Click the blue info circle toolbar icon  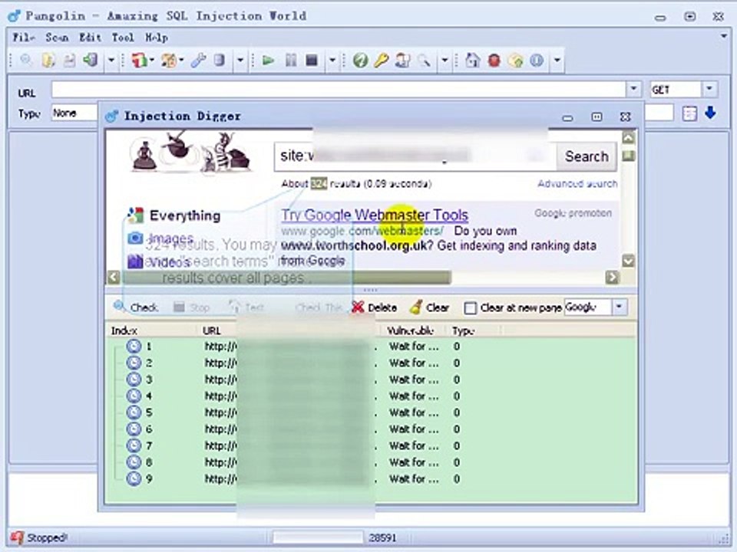pyautogui.click(x=537, y=60)
